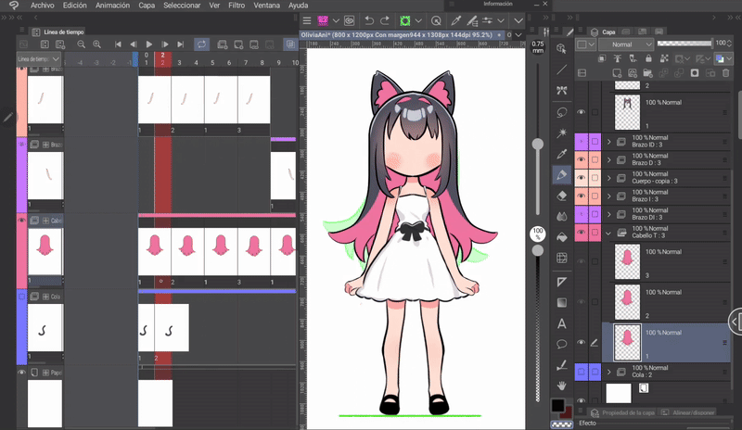Hide the Brazo D folder layer
The width and height of the screenshot is (742, 430).
tap(582, 159)
